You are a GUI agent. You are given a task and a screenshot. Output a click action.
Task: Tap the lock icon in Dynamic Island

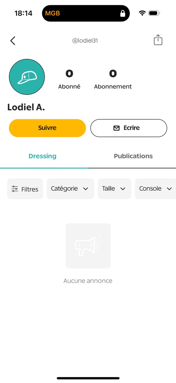coord(123,13)
